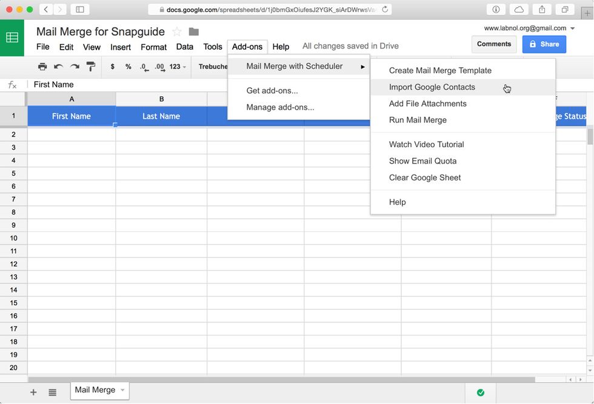Viewport: 594px width, 404px height.
Task: Open the Comments panel
Action: point(494,44)
